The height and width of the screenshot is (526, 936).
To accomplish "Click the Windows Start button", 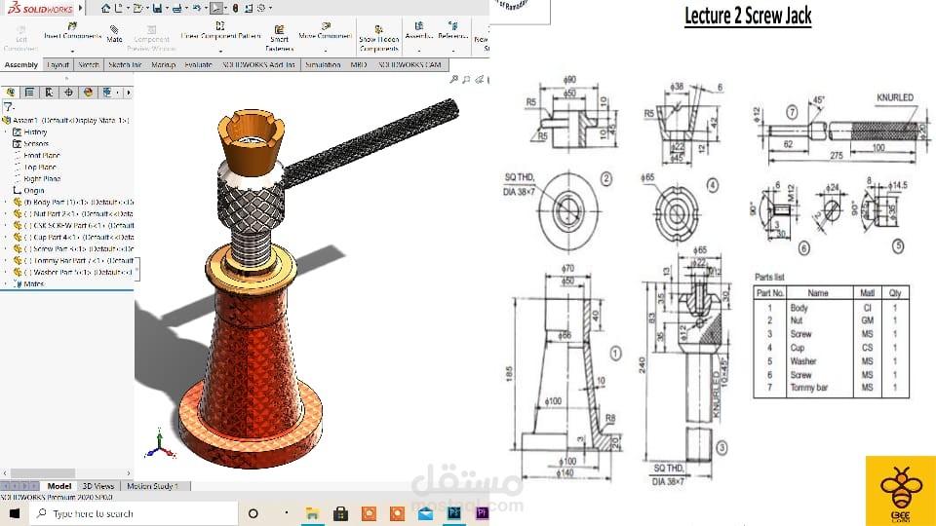I will pyautogui.click(x=15, y=513).
